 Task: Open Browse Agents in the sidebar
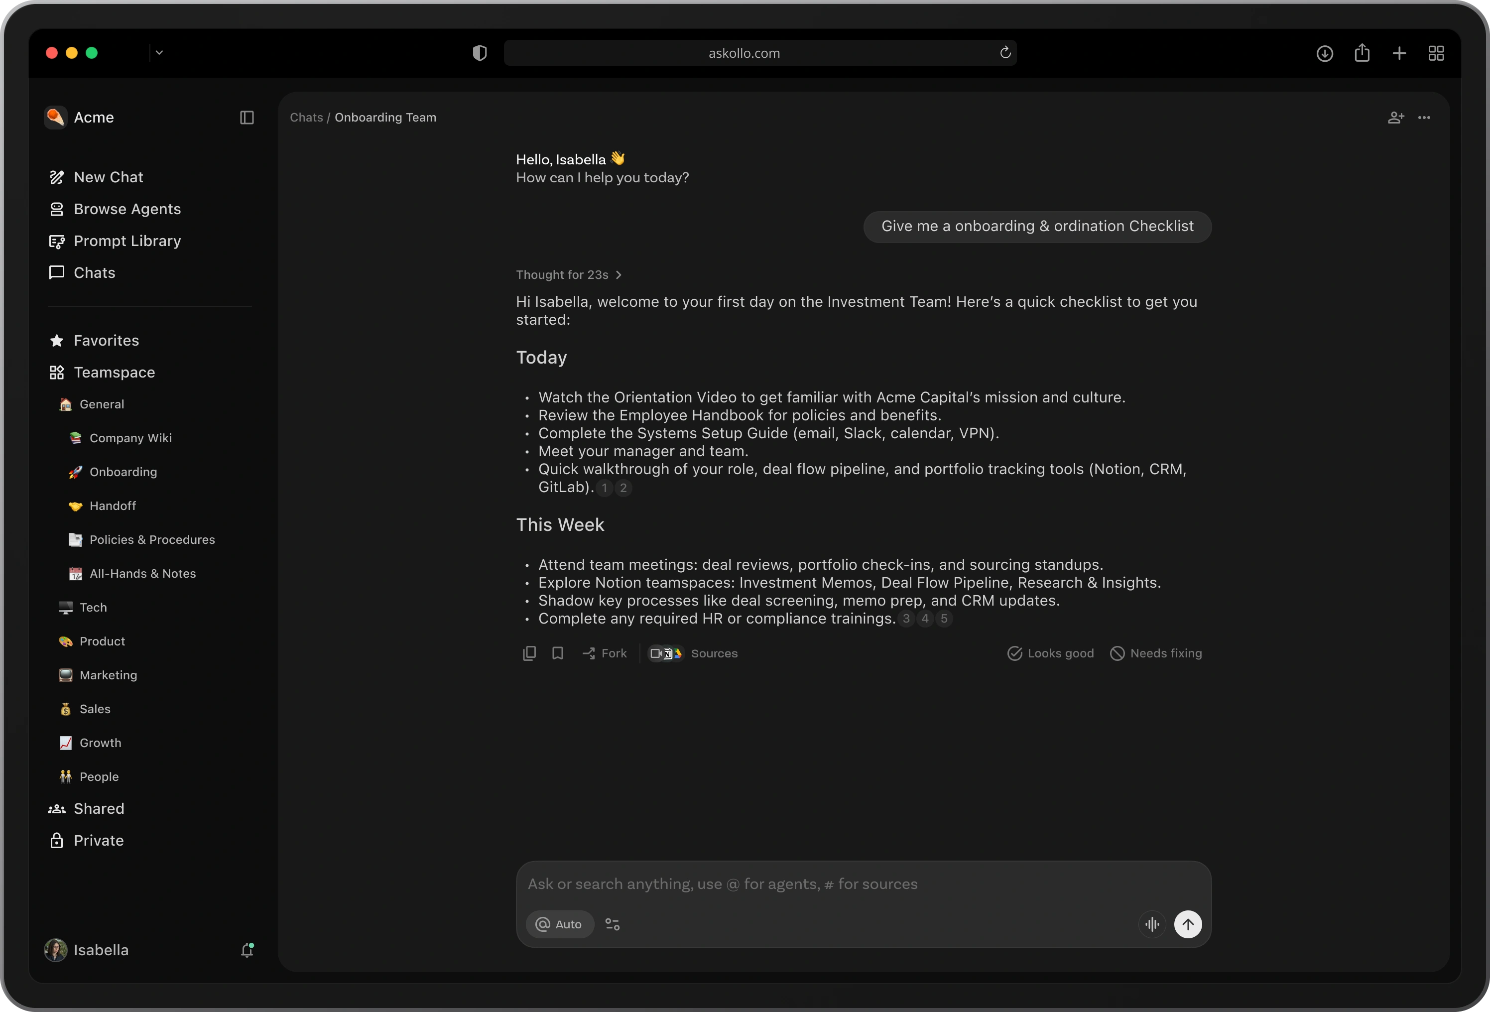click(127, 209)
